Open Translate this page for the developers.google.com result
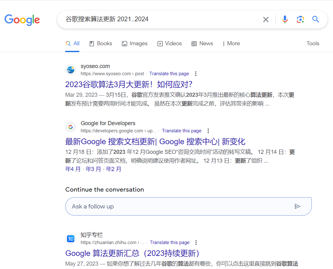The image size is (333, 269). tap(182, 131)
